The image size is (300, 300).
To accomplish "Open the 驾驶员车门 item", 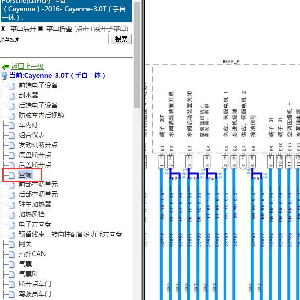I will coord(35,294).
